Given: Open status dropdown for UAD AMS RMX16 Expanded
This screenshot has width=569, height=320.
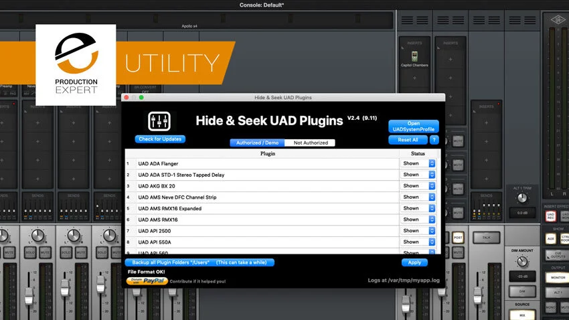Looking at the screenshot, I should (x=418, y=208).
